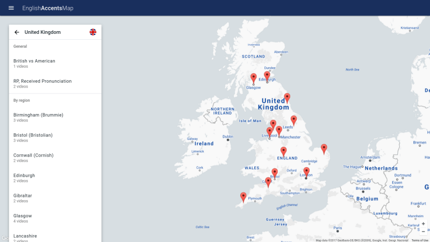Click the map pin at Edinburgh

(x=267, y=76)
